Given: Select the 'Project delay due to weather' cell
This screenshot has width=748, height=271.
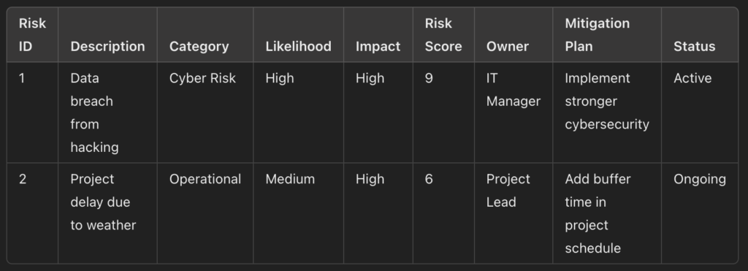Looking at the screenshot, I should [108, 213].
